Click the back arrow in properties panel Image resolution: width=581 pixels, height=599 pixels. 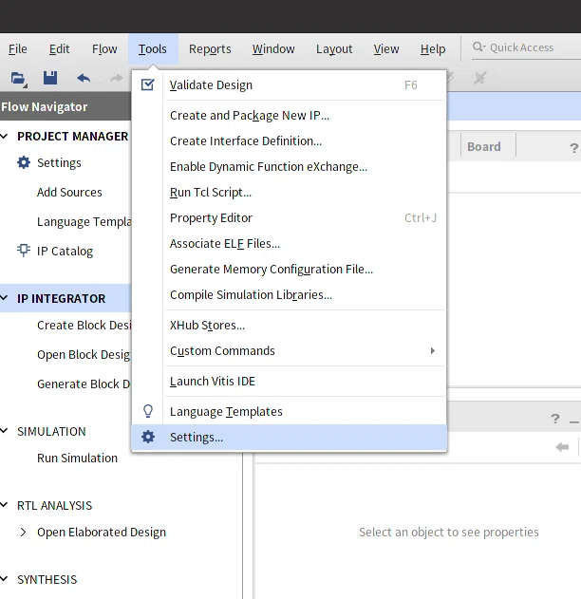562,447
